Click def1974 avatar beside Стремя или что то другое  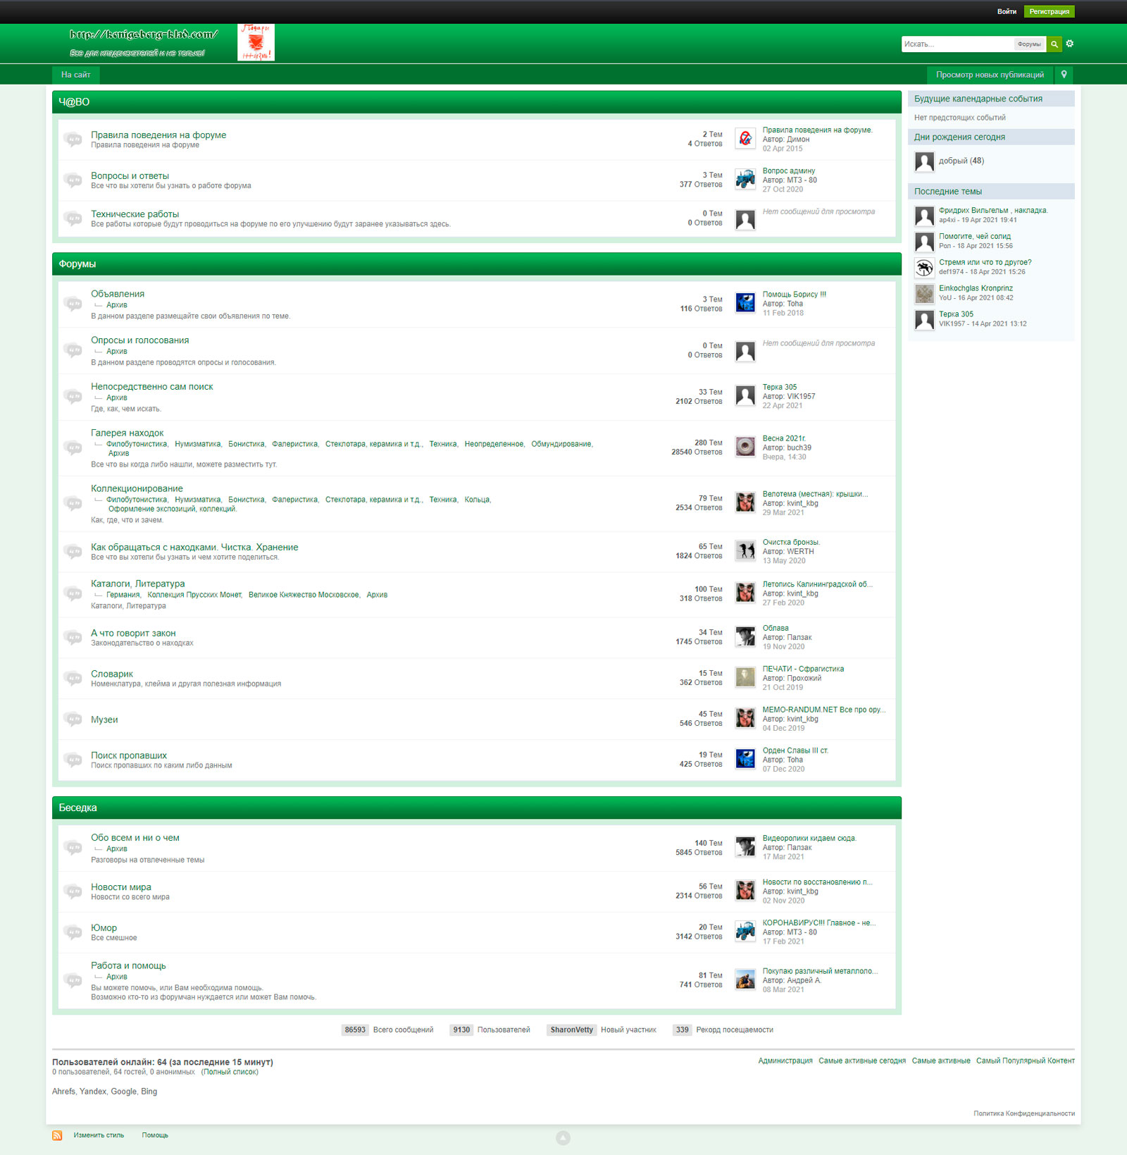coord(924,267)
